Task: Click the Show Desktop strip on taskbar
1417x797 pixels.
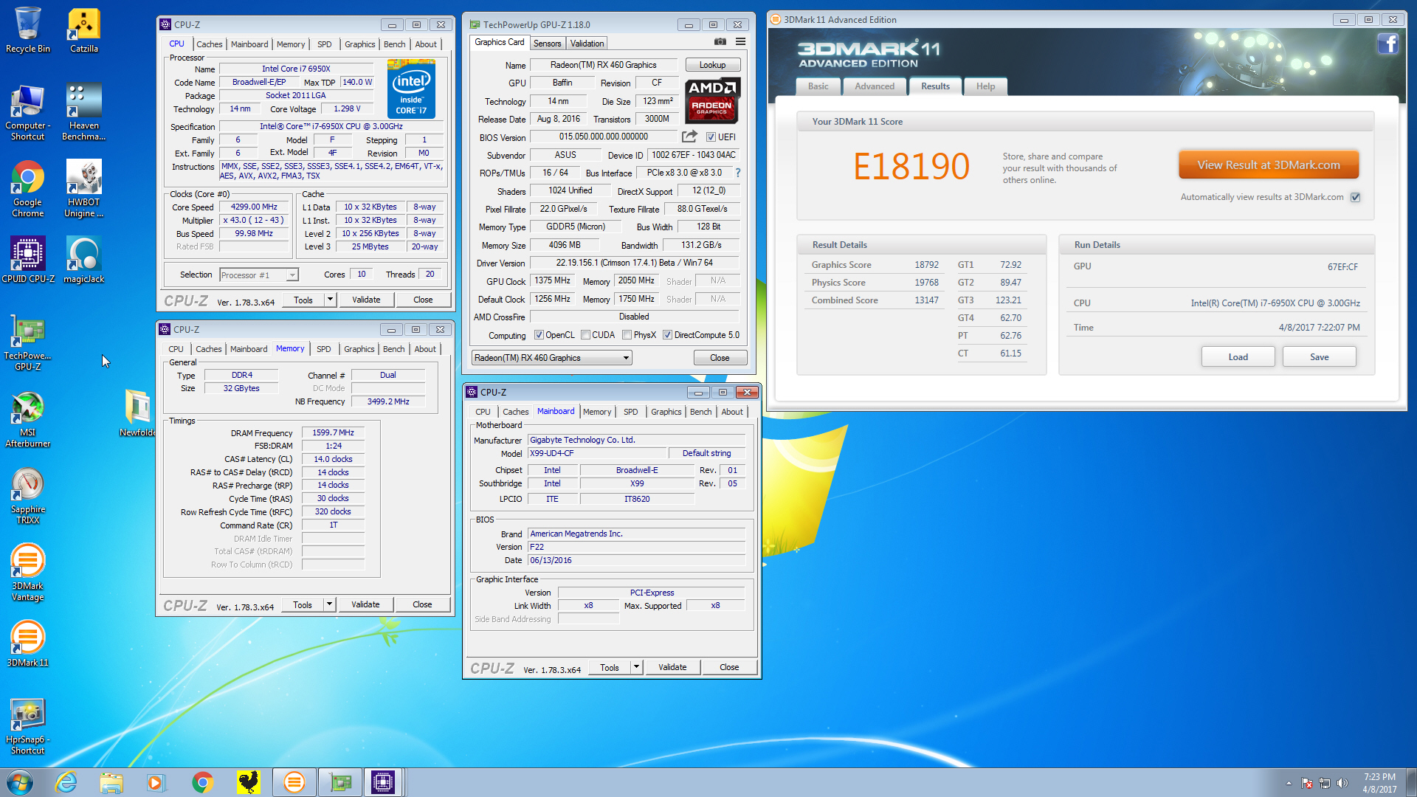Action: 1412,782
